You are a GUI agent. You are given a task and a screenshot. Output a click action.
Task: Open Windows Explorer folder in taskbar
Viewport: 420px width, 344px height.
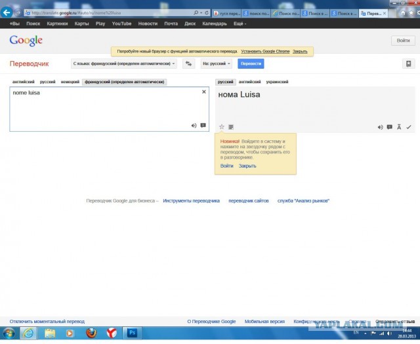pyautogui.click(x=50, y=334)
